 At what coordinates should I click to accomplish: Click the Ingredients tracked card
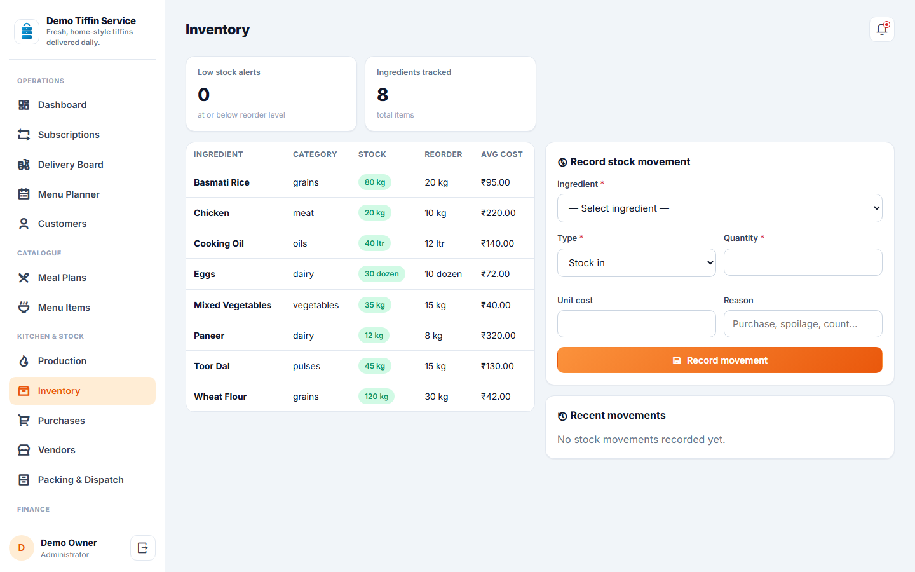(x=451, y=94)
